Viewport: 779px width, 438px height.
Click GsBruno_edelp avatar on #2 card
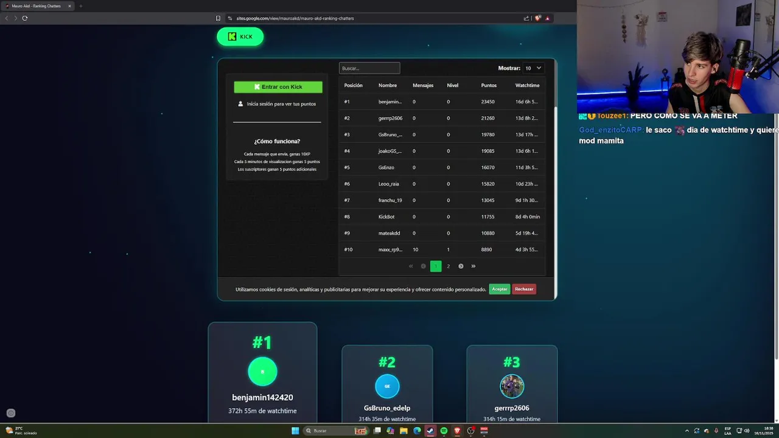pyautogui.click(x=387, y=386)
